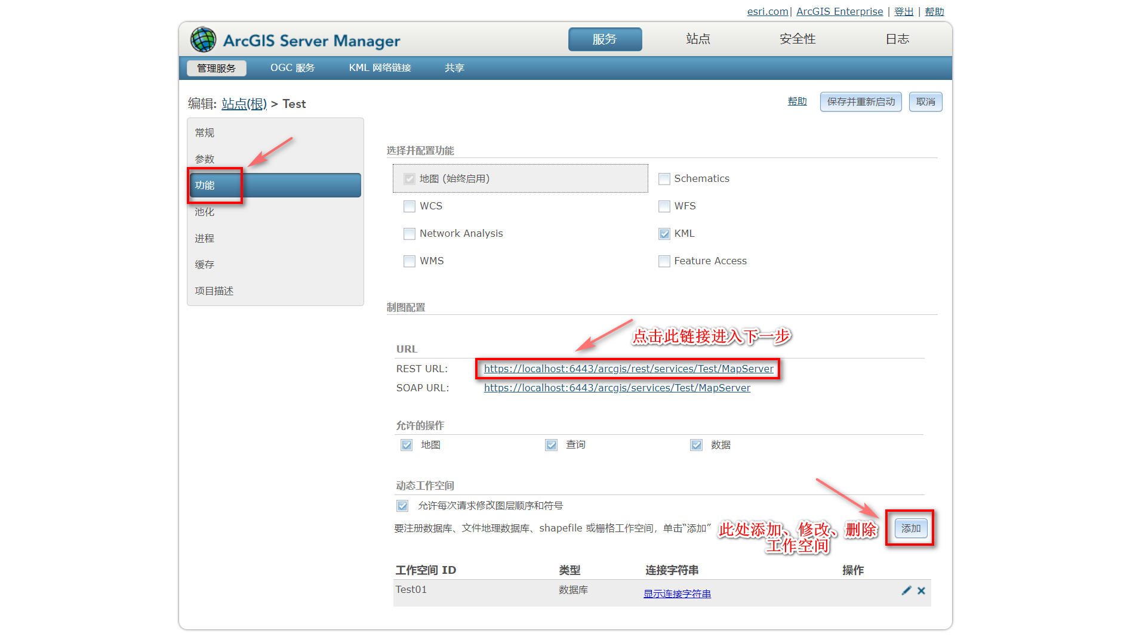Enable the WCS capability checkbox
Screen dimensions: 1130x643
[x=409, y=206]
